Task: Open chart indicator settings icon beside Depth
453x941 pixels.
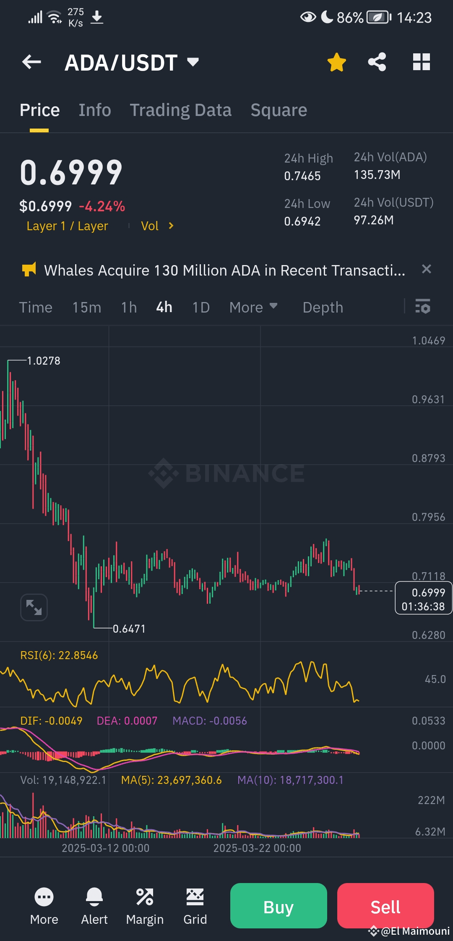Action: click(x=423, y=307)
